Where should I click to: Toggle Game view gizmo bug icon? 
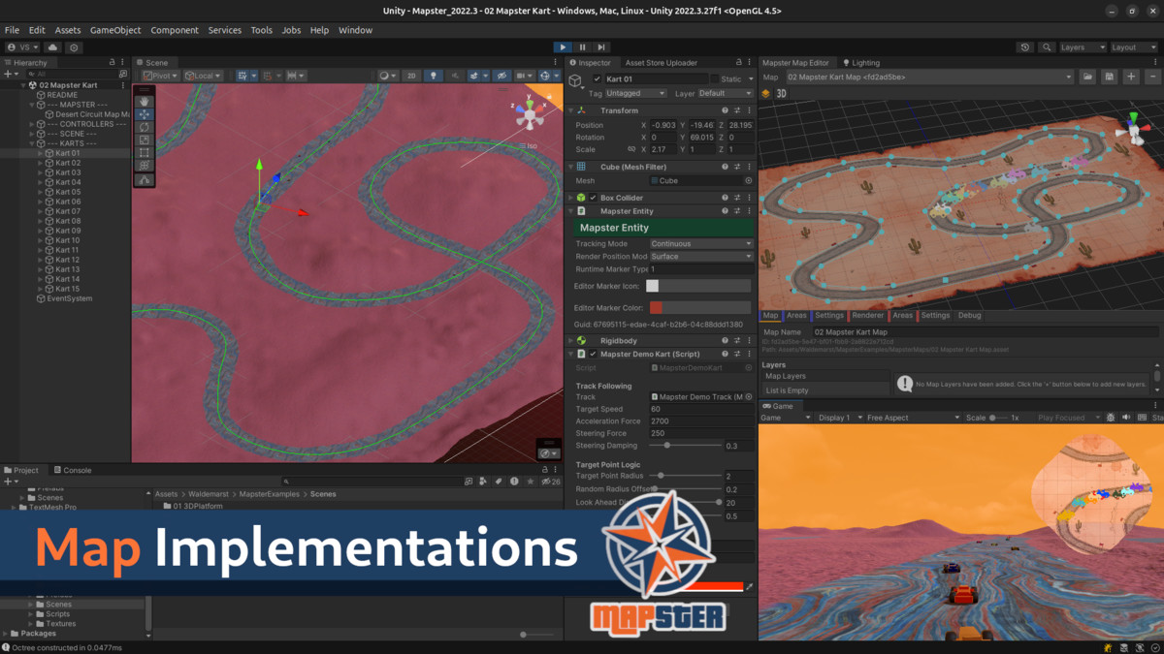(1111, 418)
